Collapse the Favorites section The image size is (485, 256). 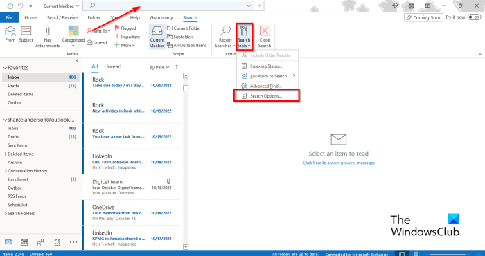pyautogui.click(x=5, y=68)
